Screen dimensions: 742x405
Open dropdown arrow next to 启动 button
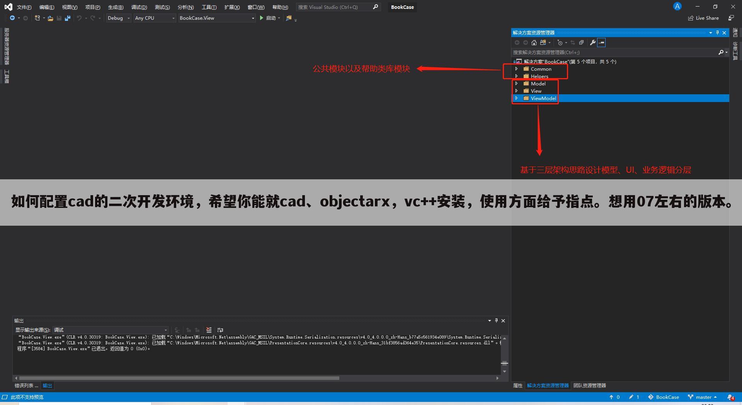coord(279,18)
